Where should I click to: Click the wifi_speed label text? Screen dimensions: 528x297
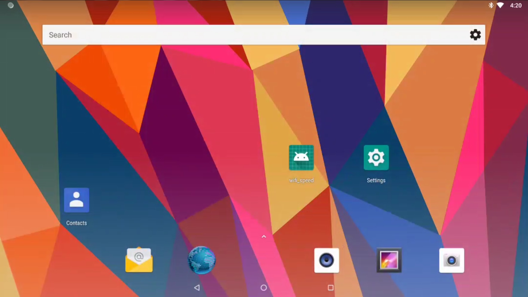301,180
